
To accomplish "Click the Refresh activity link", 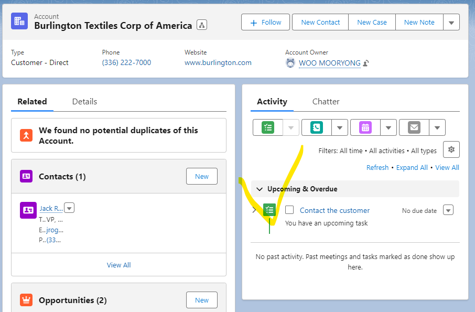I will [x=377, y=167].
